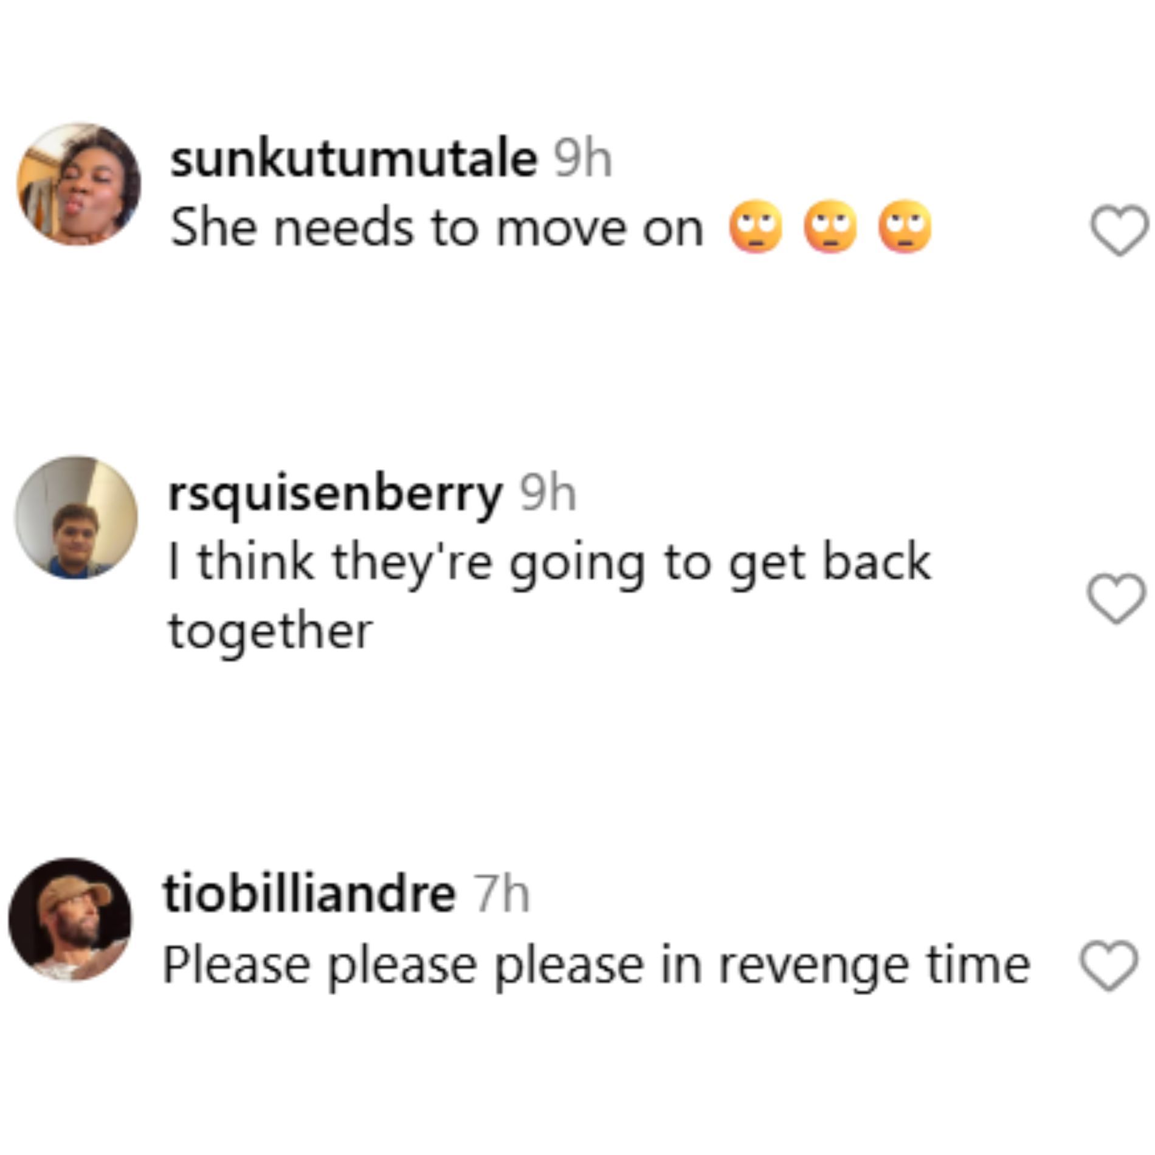Select the 'She needs to move on' text
The image size is (1155, 1155).
[436, 228]
